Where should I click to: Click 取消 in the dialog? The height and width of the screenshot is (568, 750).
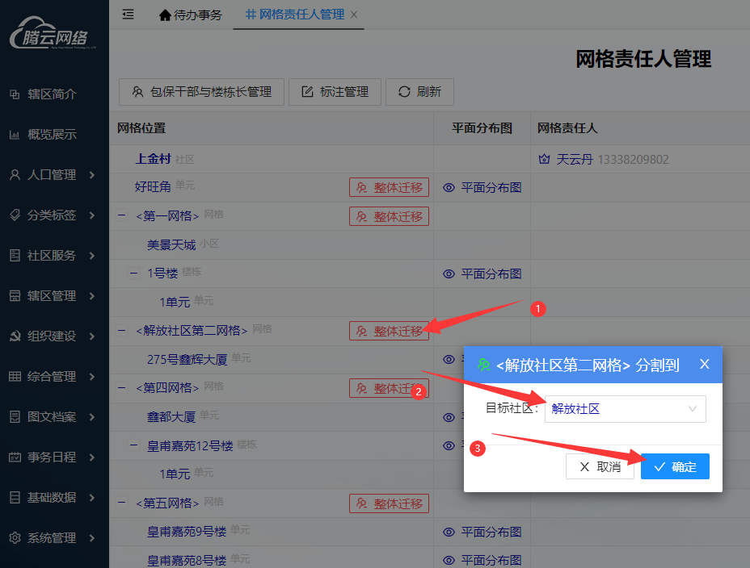click(x=600, y=466)
